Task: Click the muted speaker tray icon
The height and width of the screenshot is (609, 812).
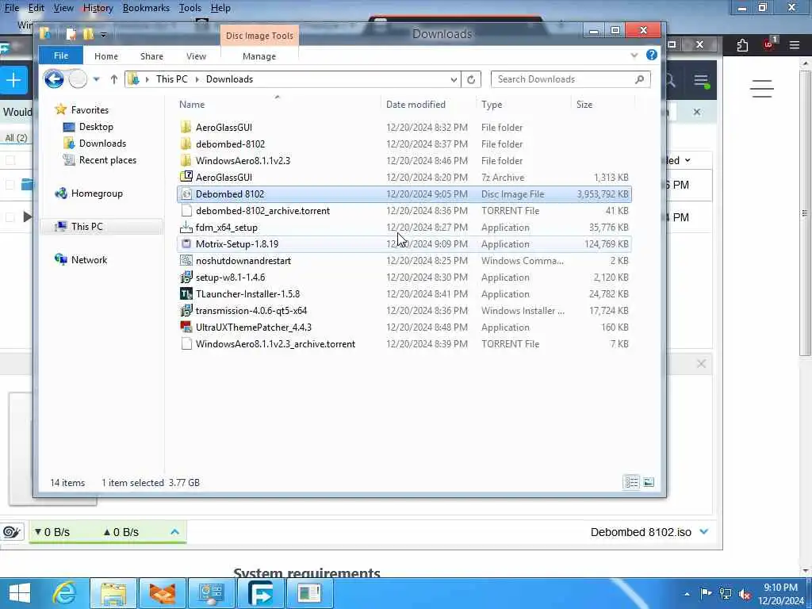Action: (745, 594)
